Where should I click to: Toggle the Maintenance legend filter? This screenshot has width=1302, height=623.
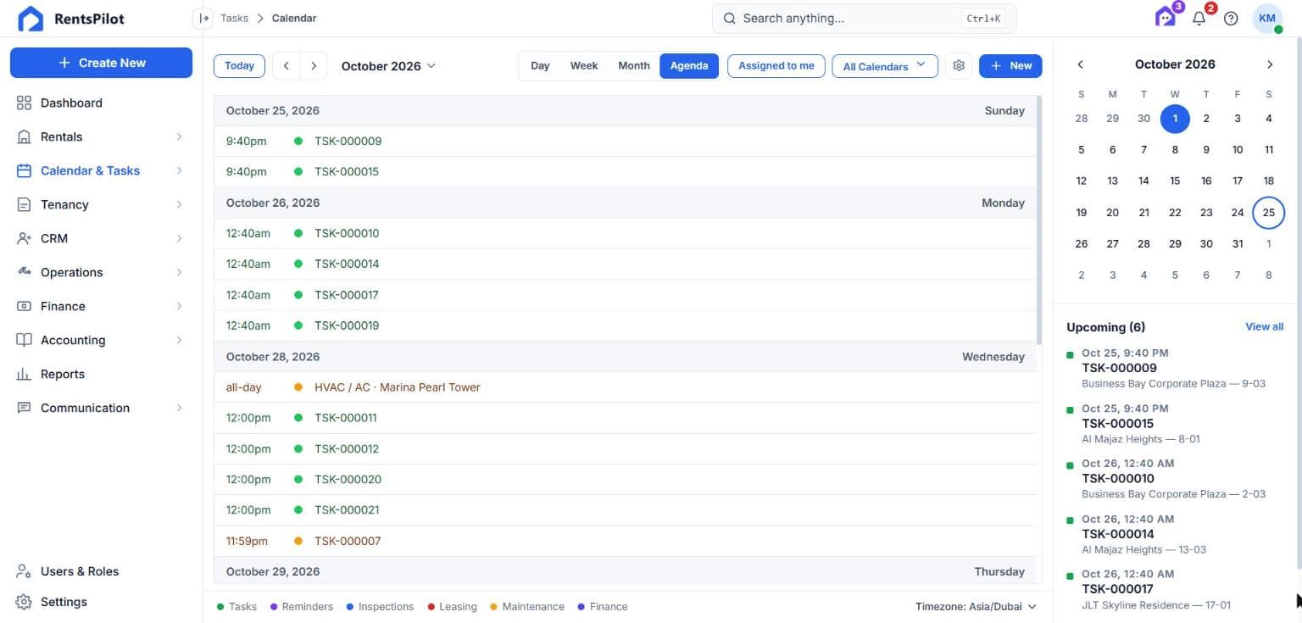click(527, 607)
